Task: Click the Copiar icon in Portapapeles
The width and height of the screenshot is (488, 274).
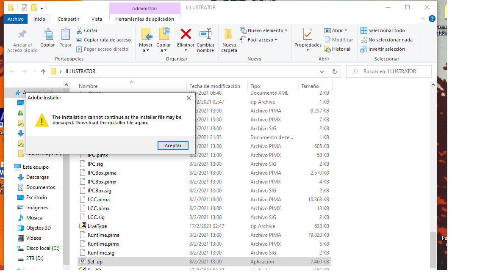Action: point(47,34)
